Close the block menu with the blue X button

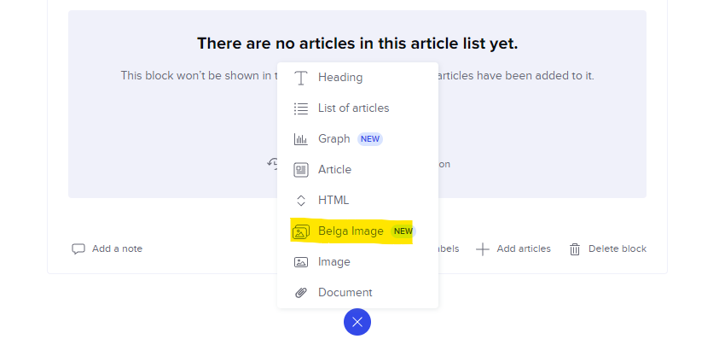coord(357,322)
